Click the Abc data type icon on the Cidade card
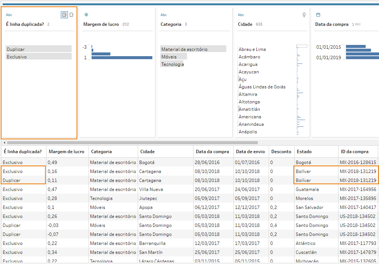 pyautogui.click(x=241, y=15)
